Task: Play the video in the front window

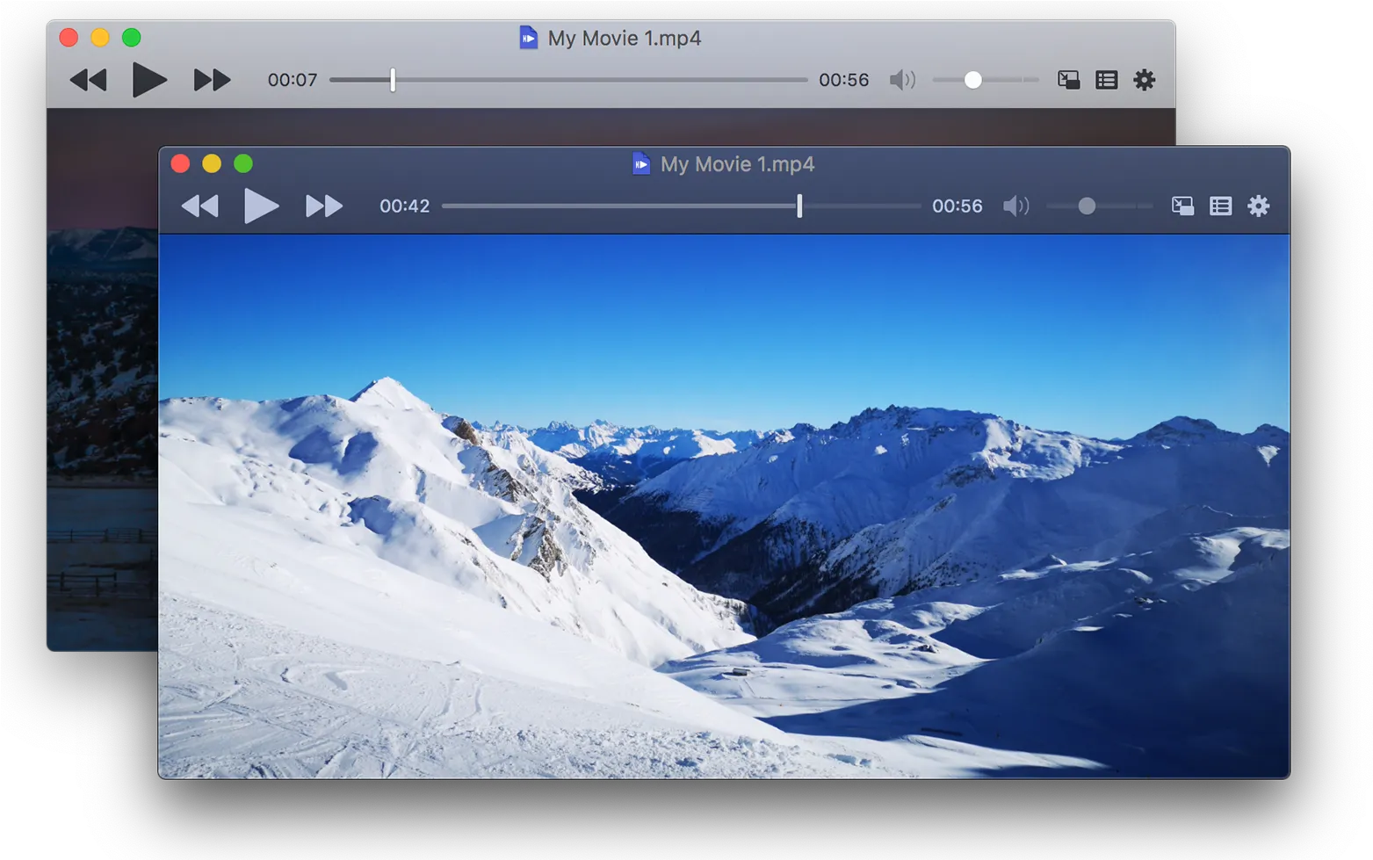Action: click(261, 206)
